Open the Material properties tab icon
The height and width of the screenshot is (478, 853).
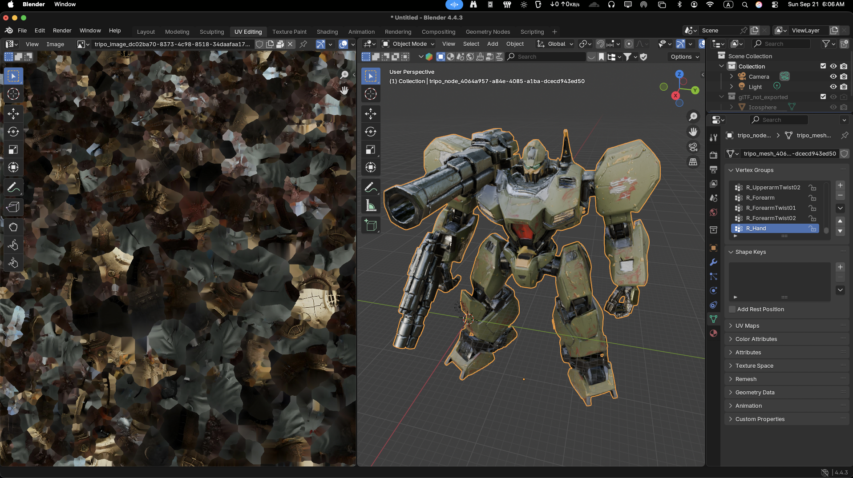click(713, 333)
